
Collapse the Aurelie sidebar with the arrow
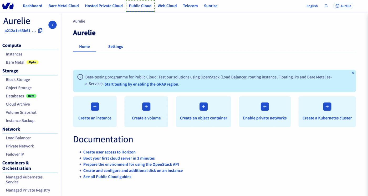[x=52, y=25]
